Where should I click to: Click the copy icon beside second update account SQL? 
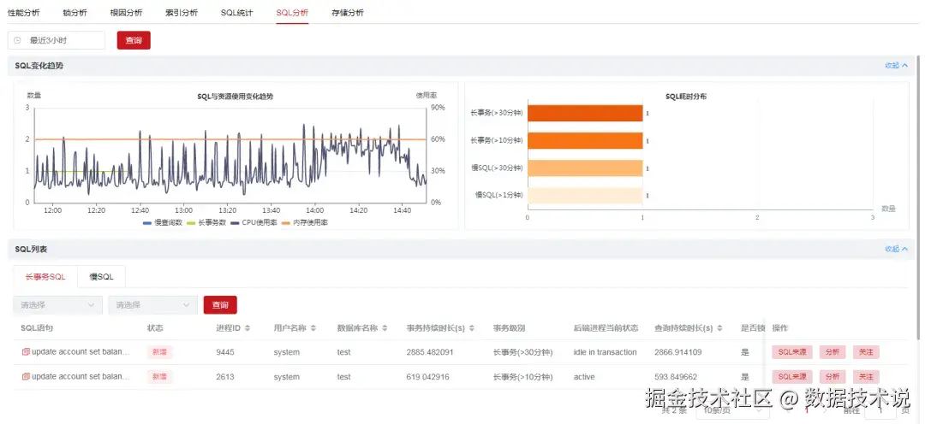coord(26,376)
